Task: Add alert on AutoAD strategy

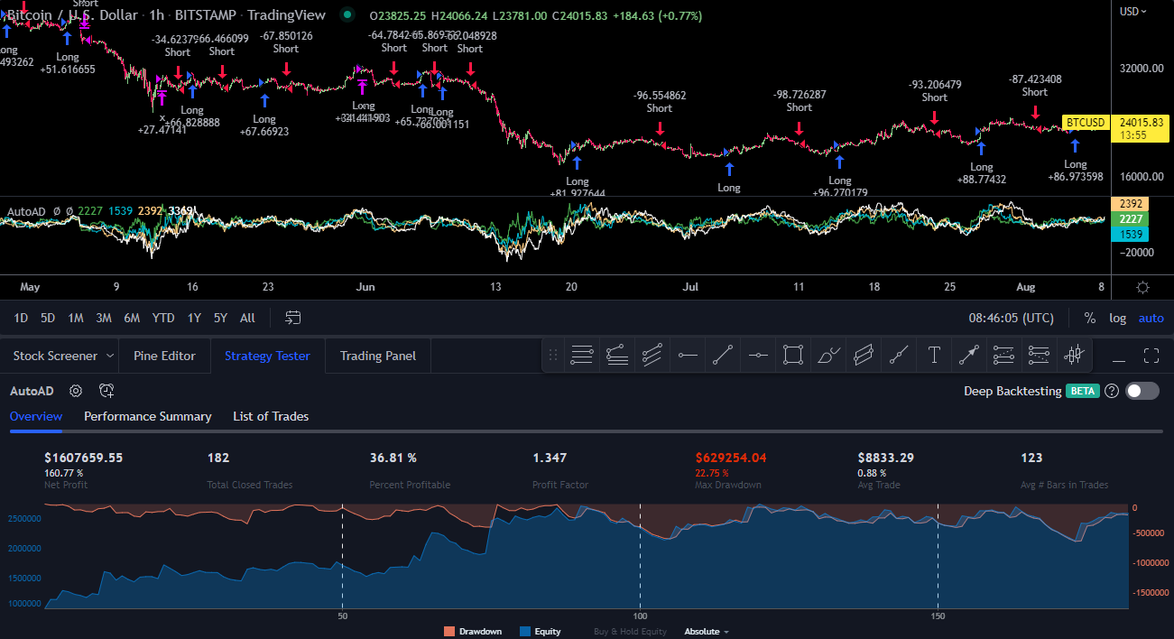Action: tap(106, 391)
